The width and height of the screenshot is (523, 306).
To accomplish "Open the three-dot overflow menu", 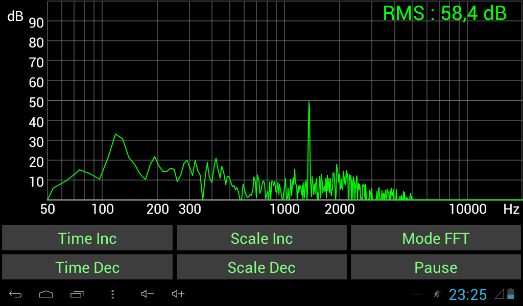I will (x=113, y=294).
